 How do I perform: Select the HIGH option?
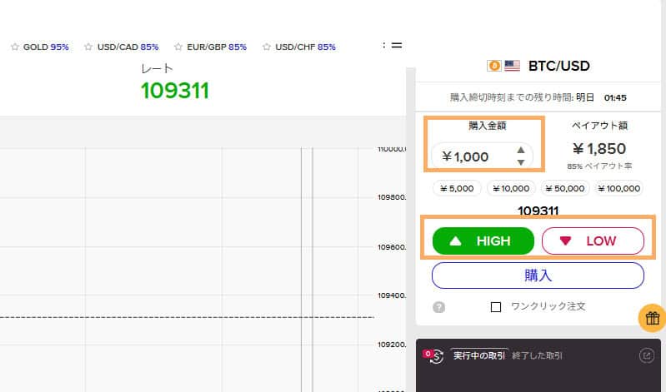coord(483,241)
